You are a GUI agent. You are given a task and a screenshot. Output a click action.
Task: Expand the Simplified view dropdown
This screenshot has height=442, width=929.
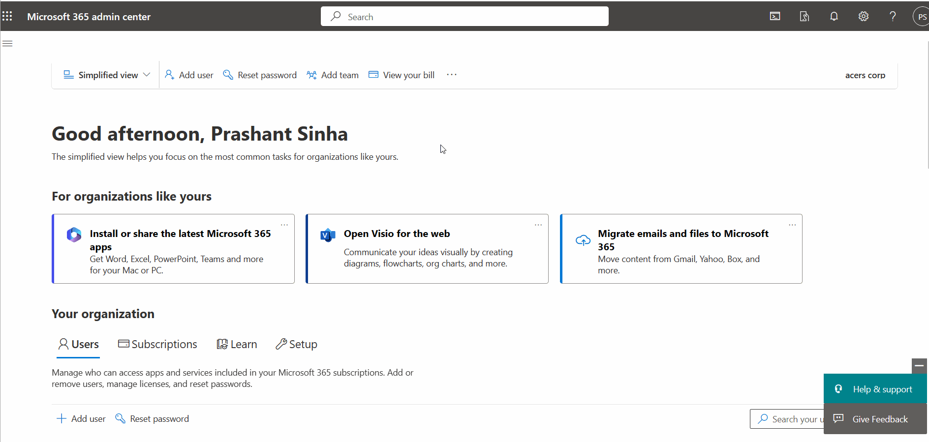coord(107,75)
